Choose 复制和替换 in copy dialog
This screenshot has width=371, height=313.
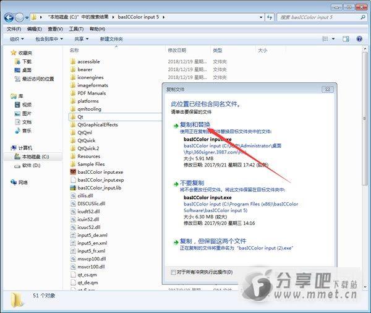point(195,124)
